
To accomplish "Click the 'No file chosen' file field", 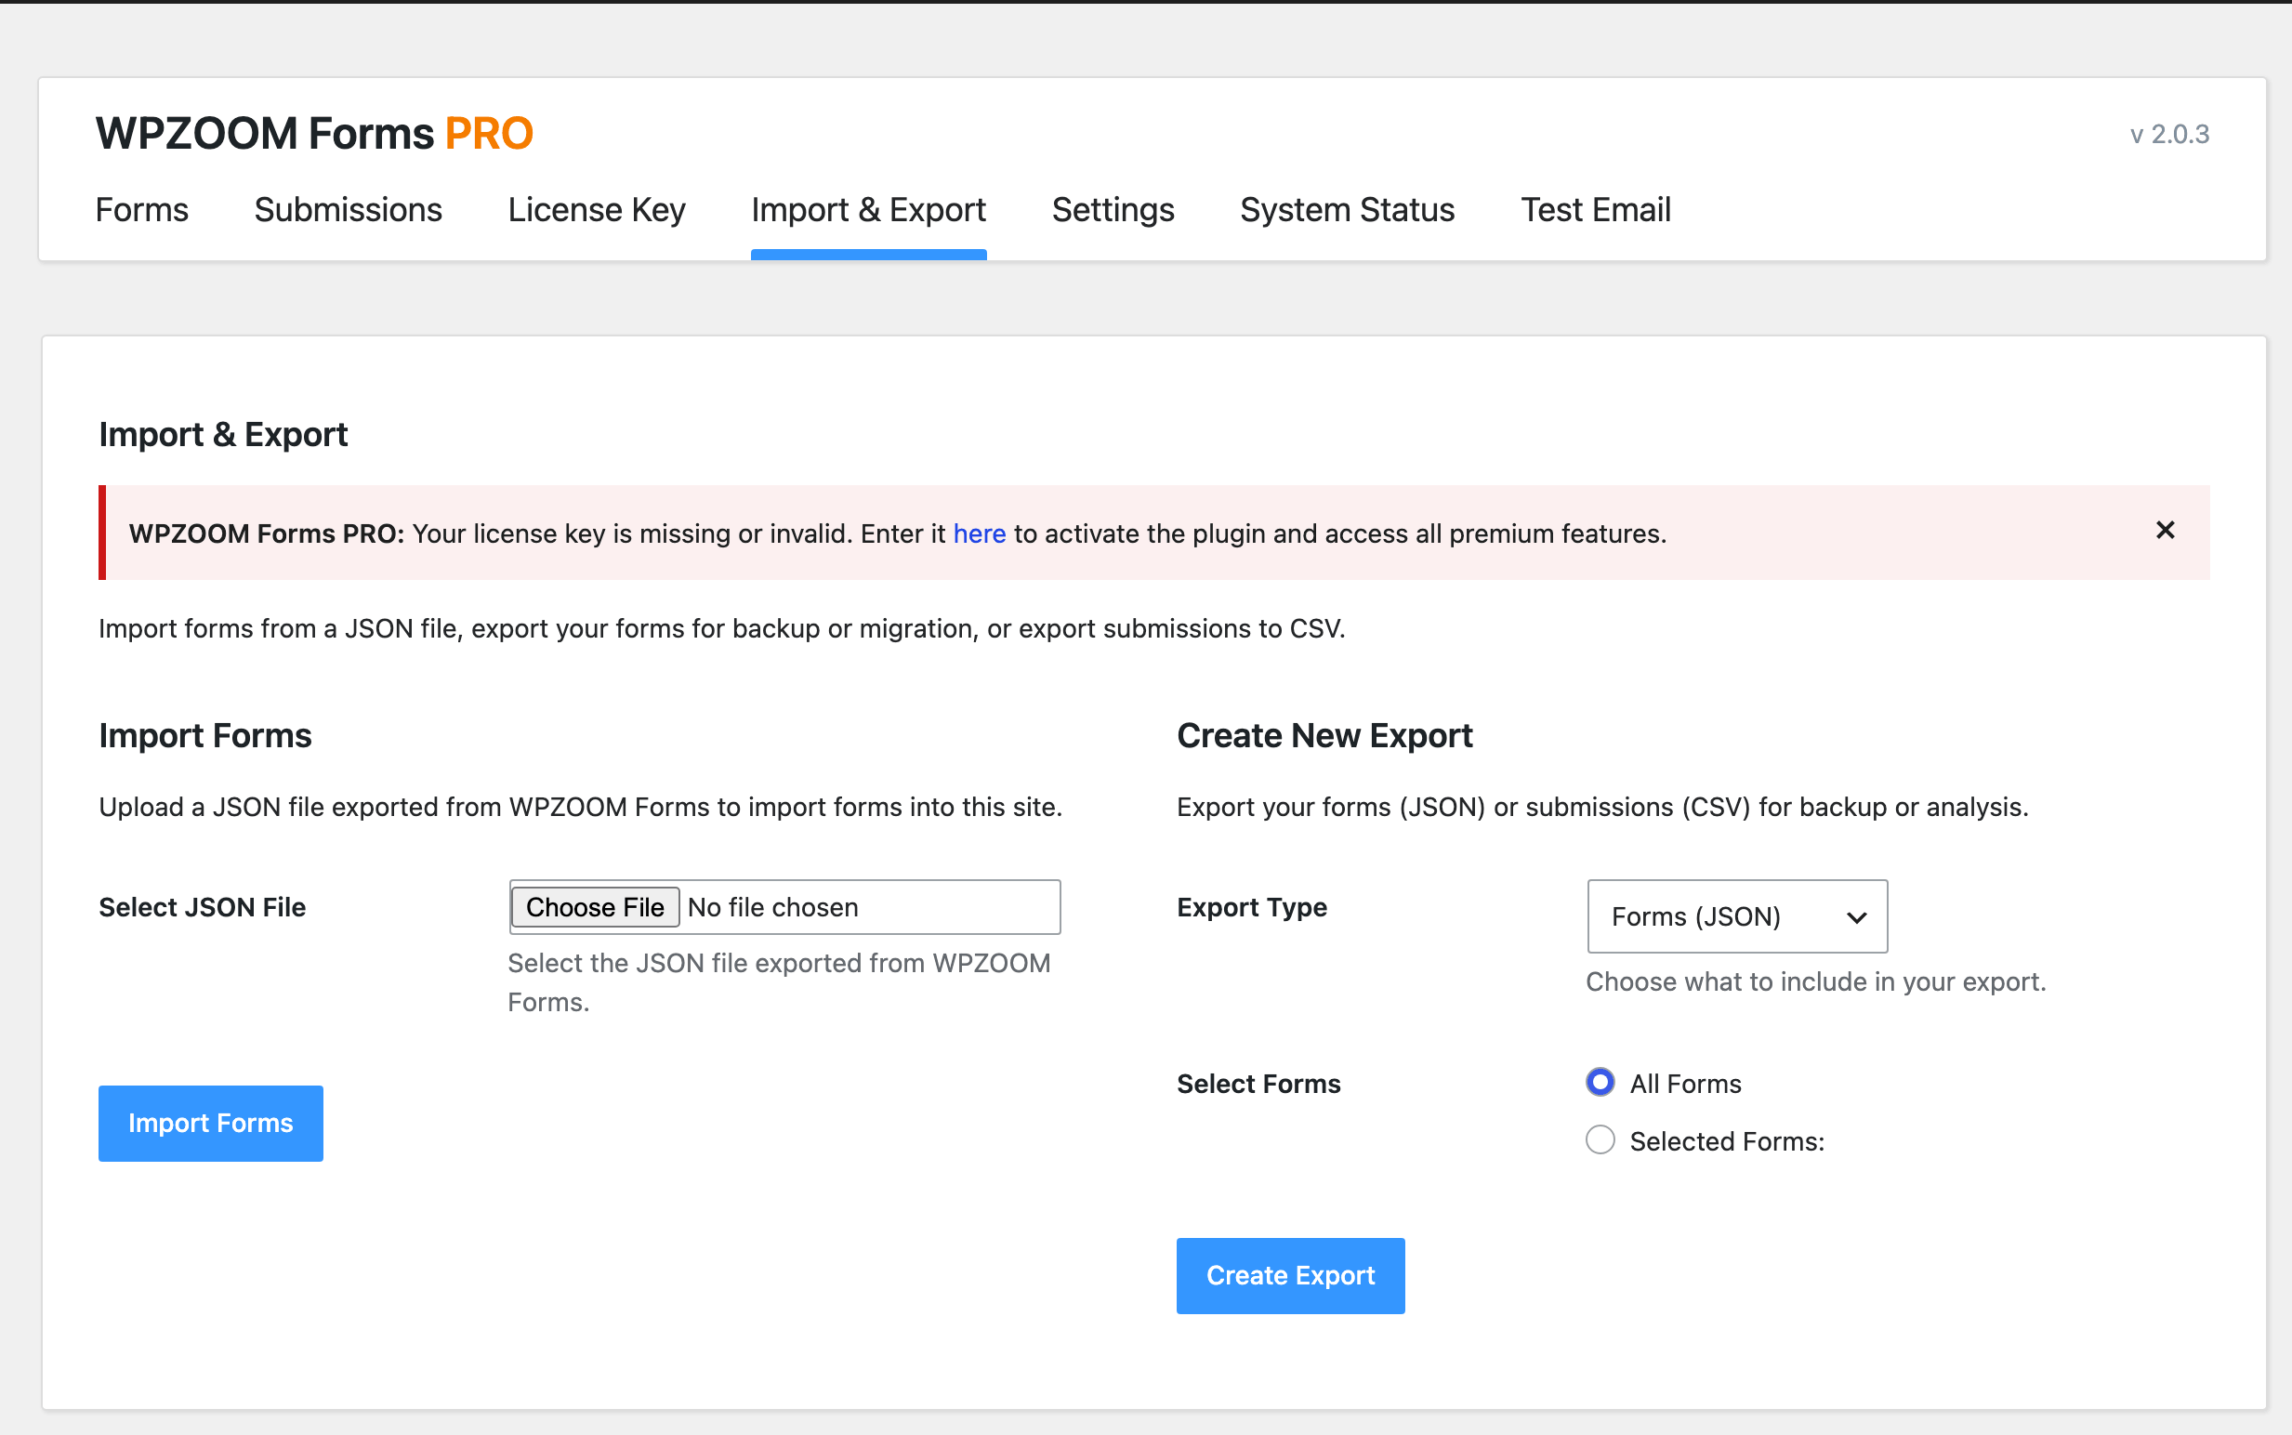I will pos(784,907).
